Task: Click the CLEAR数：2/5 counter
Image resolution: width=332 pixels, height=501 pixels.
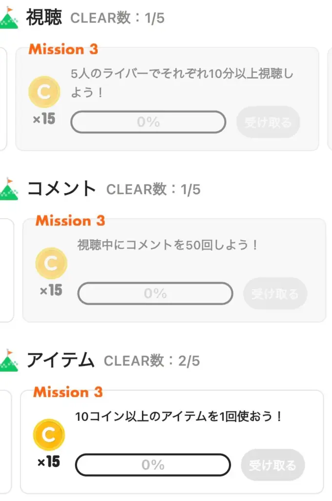Action: click(x=152, y=361)
